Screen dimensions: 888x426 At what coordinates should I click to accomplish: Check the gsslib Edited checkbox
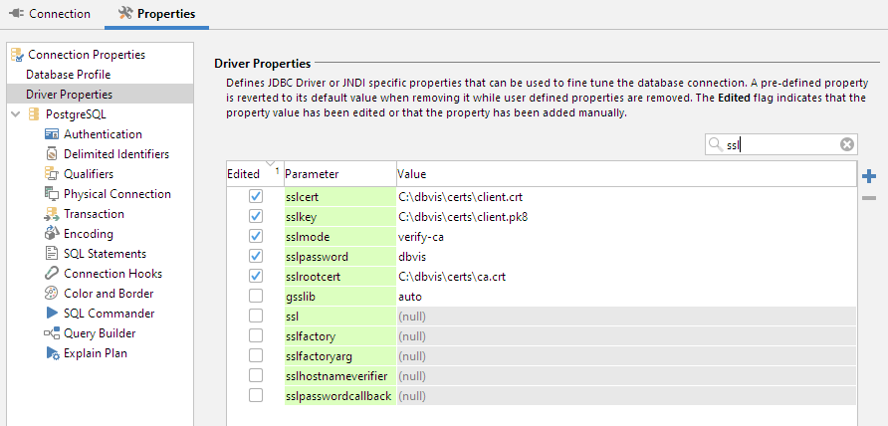tap(256, 297)
